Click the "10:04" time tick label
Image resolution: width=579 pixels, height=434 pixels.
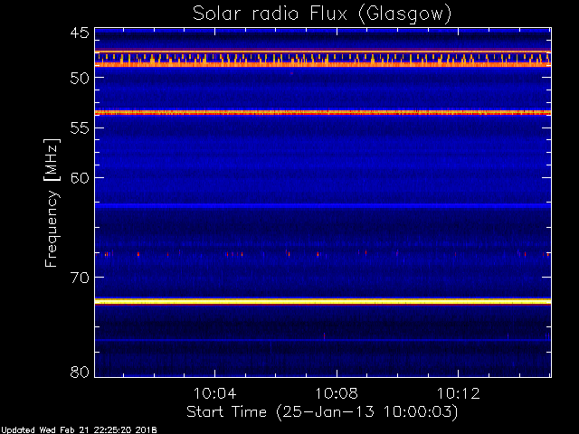[x=214, y=393]
